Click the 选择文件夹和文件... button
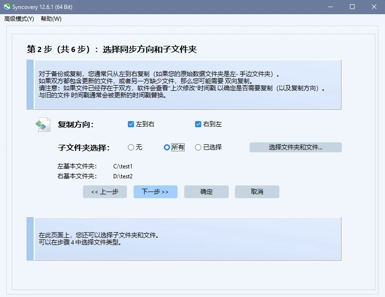Viewport: 385px width, 297px height. pos(295,147)
